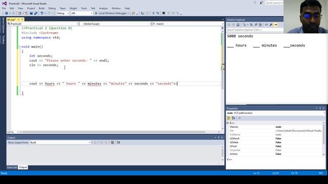The image size is (328, 184).
Task: Click the notifications flag icon
Action: (255, 3)
